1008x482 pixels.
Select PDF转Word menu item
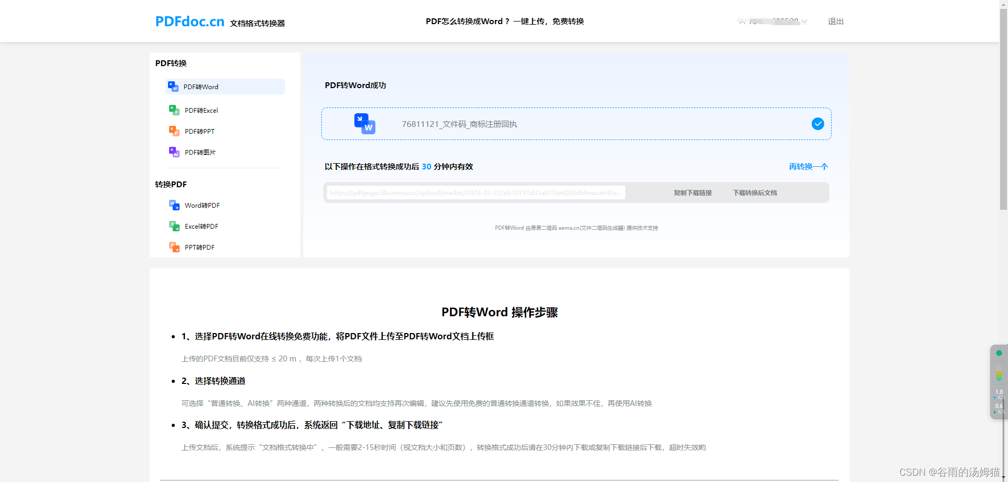tap(225, 87)
